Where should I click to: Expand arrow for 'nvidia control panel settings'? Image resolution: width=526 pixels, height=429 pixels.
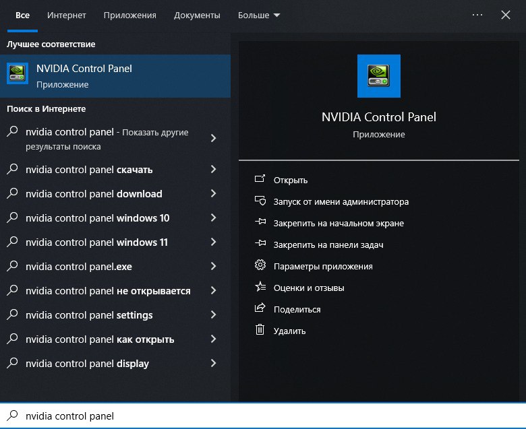click(213, 315)
